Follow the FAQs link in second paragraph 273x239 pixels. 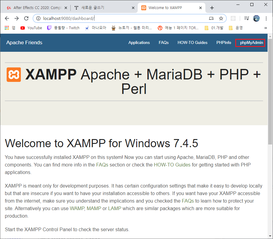coord(188,201)
